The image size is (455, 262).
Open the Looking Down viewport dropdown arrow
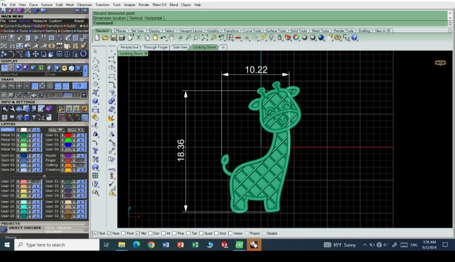tap(146, 53)
